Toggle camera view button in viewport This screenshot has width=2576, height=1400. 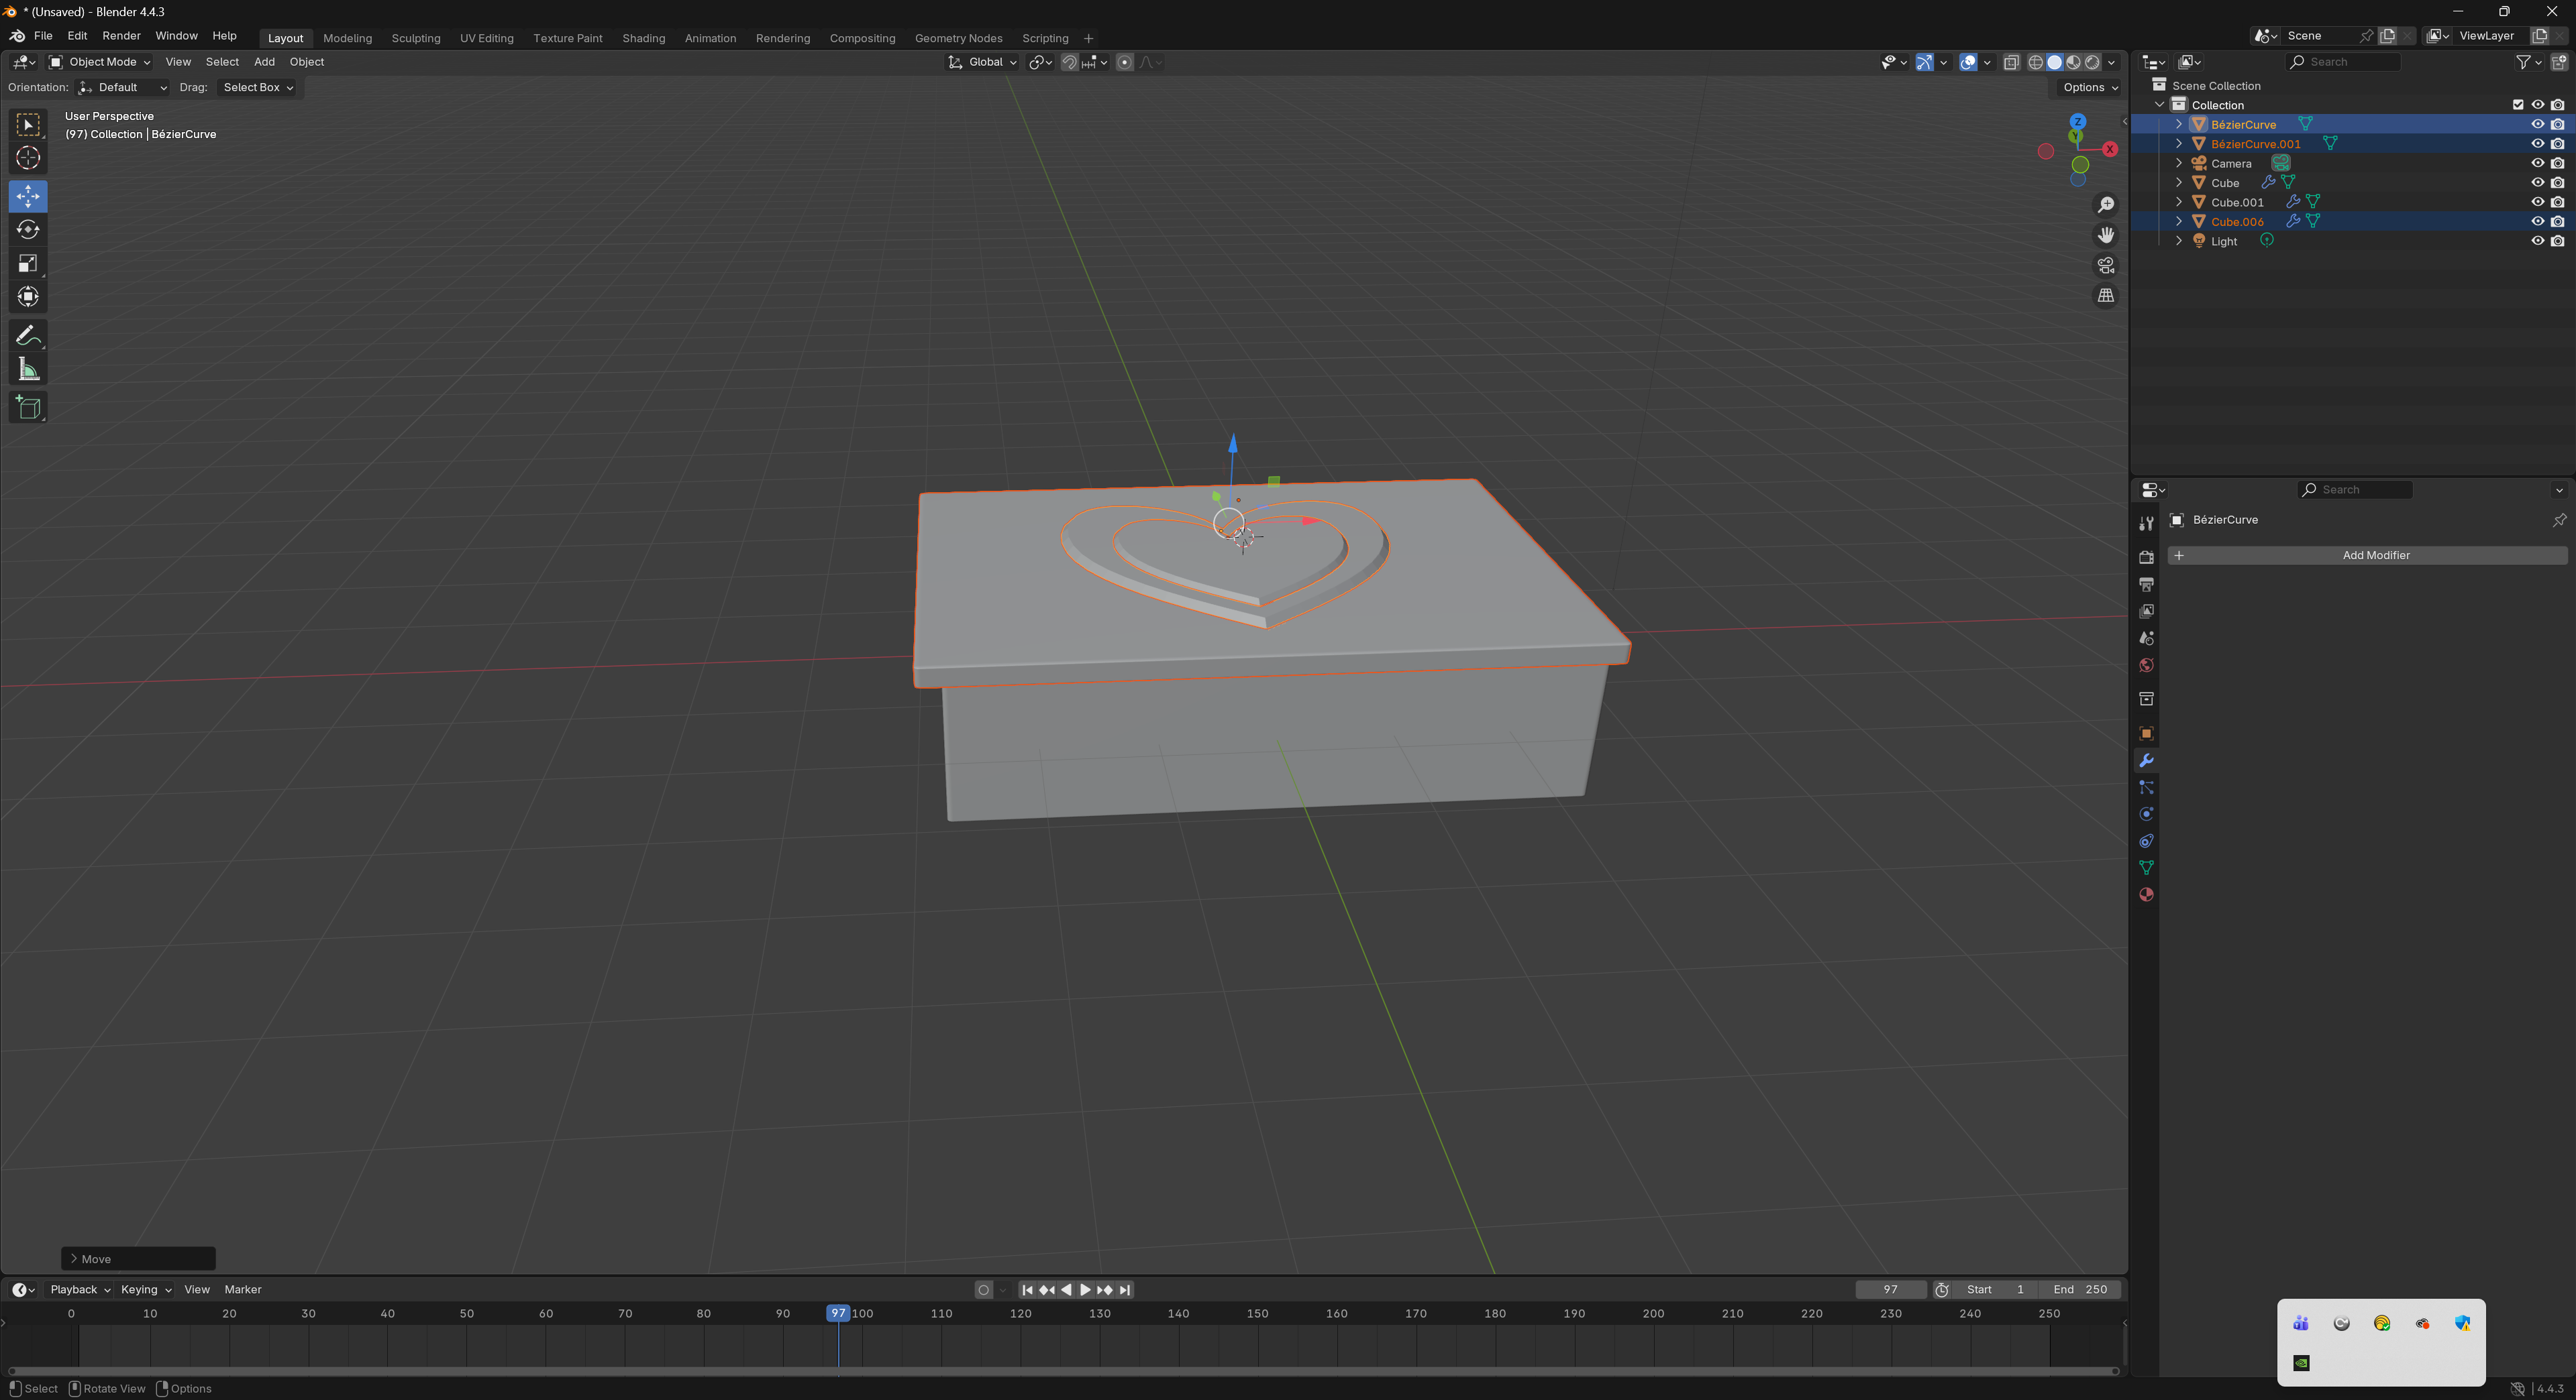pyautogui.click(x=2105, y=266)
